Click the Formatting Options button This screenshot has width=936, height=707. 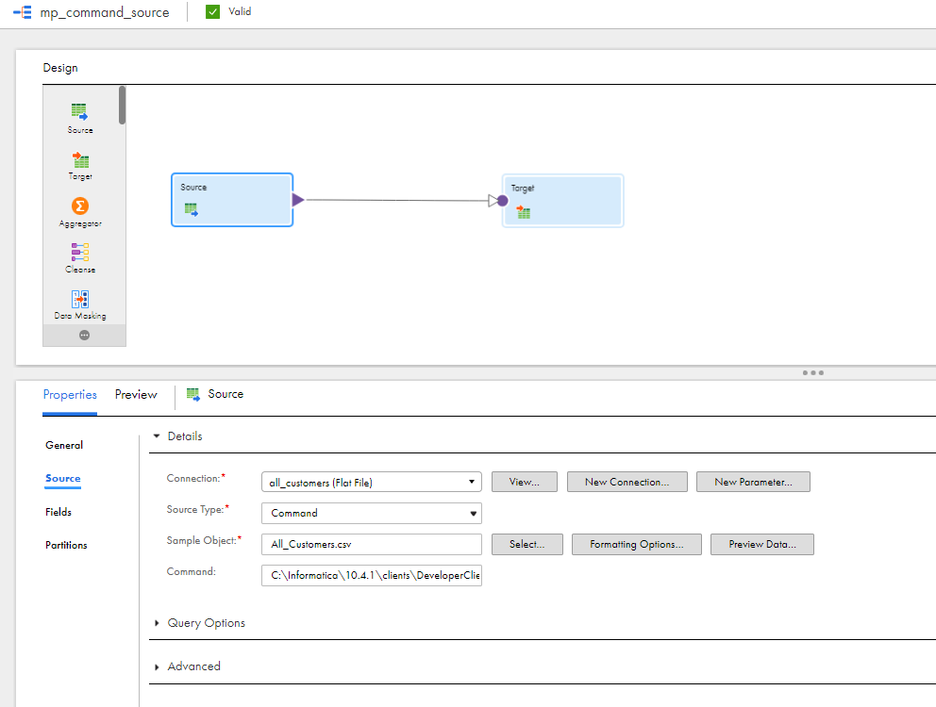click(x=636, y=544)
